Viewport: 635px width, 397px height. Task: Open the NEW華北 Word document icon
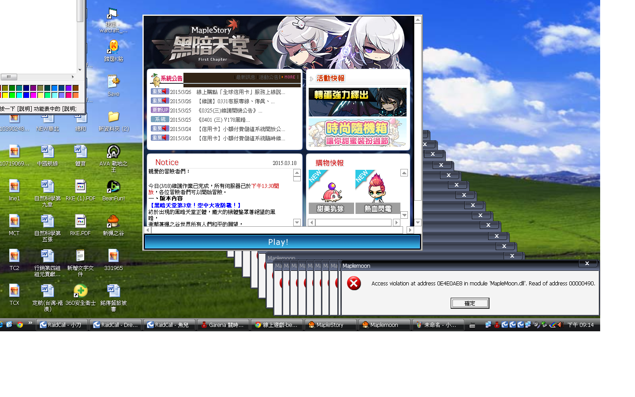pyautogui.click(x=47, y=123)
